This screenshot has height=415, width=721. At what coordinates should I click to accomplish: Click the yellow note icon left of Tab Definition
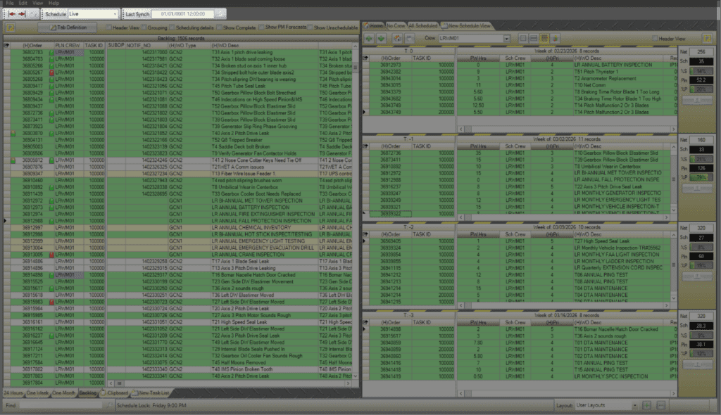click(11, 27)
